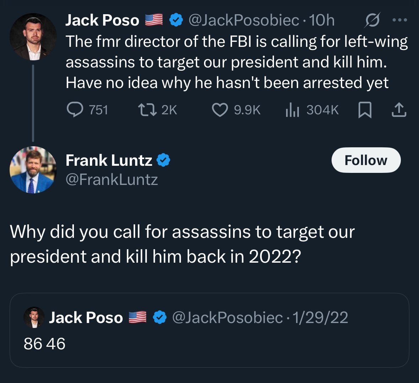Click the 10h timestamp on top tweet
The height and width of the screenshot is (383, 419).
coord(322,21)
